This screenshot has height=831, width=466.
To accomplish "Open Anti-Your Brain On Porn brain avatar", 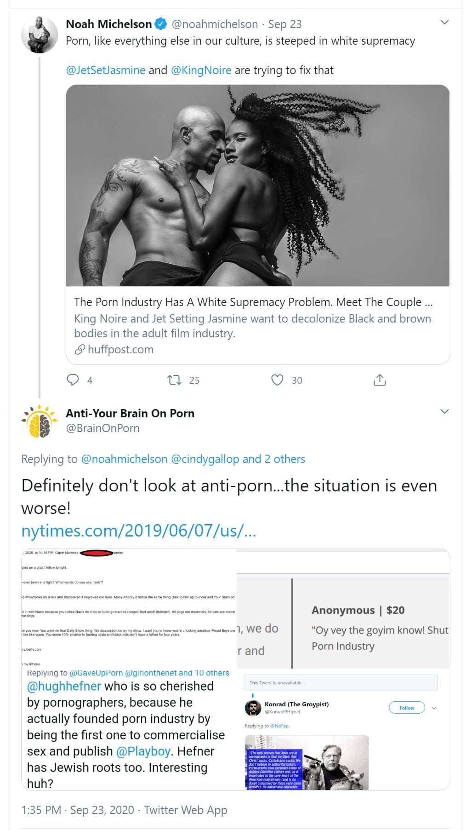I will pos(39,421).
